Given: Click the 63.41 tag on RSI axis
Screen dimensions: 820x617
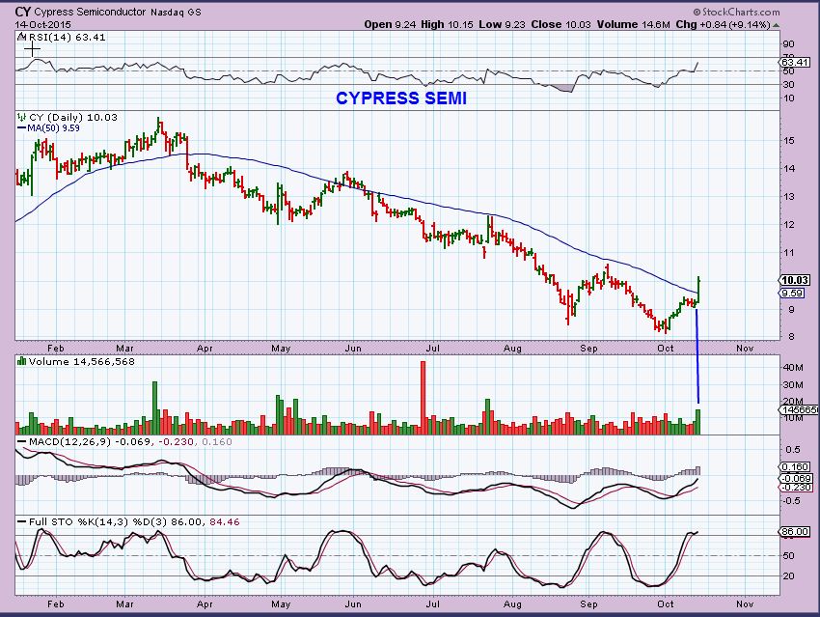Looking at the screenshot, I should 795,62.
